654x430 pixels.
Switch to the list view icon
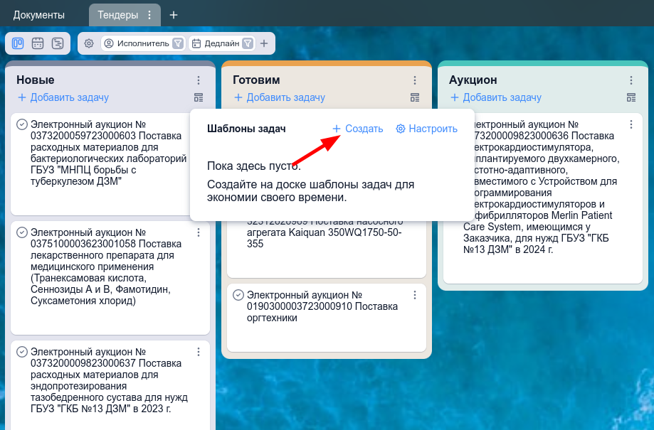click(58, 43)
